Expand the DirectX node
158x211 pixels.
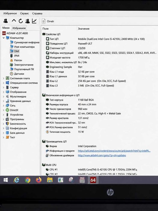(x=4, y=110)
